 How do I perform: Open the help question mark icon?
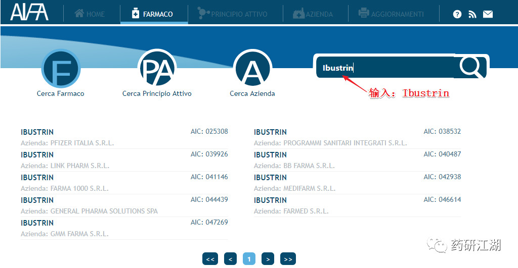(x=457, y=14)
